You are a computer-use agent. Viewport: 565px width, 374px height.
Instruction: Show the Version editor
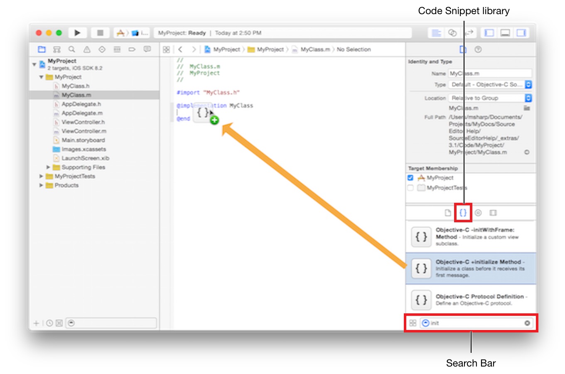click(x=469, y=33)
